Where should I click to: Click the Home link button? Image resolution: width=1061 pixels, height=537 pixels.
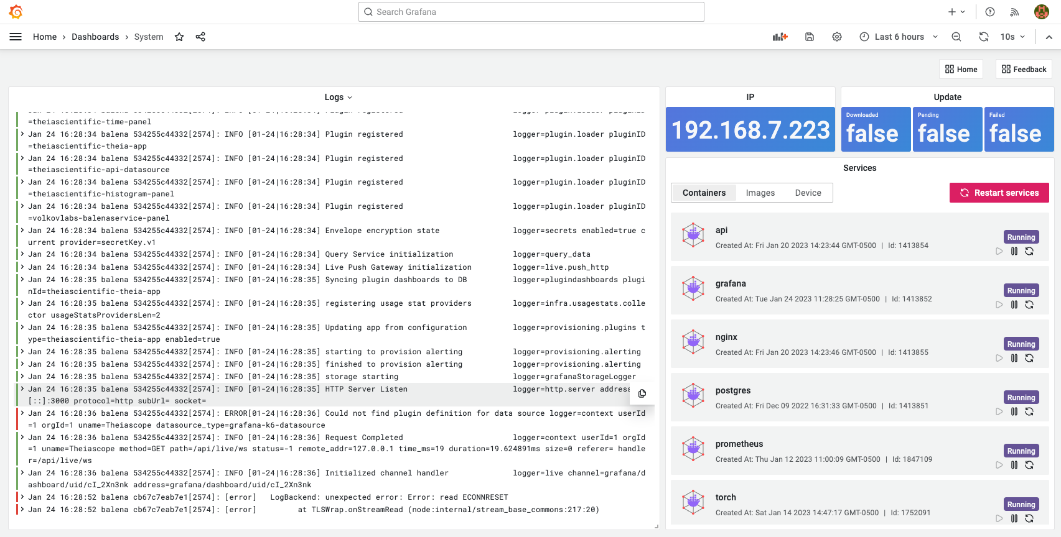[961, 69]
